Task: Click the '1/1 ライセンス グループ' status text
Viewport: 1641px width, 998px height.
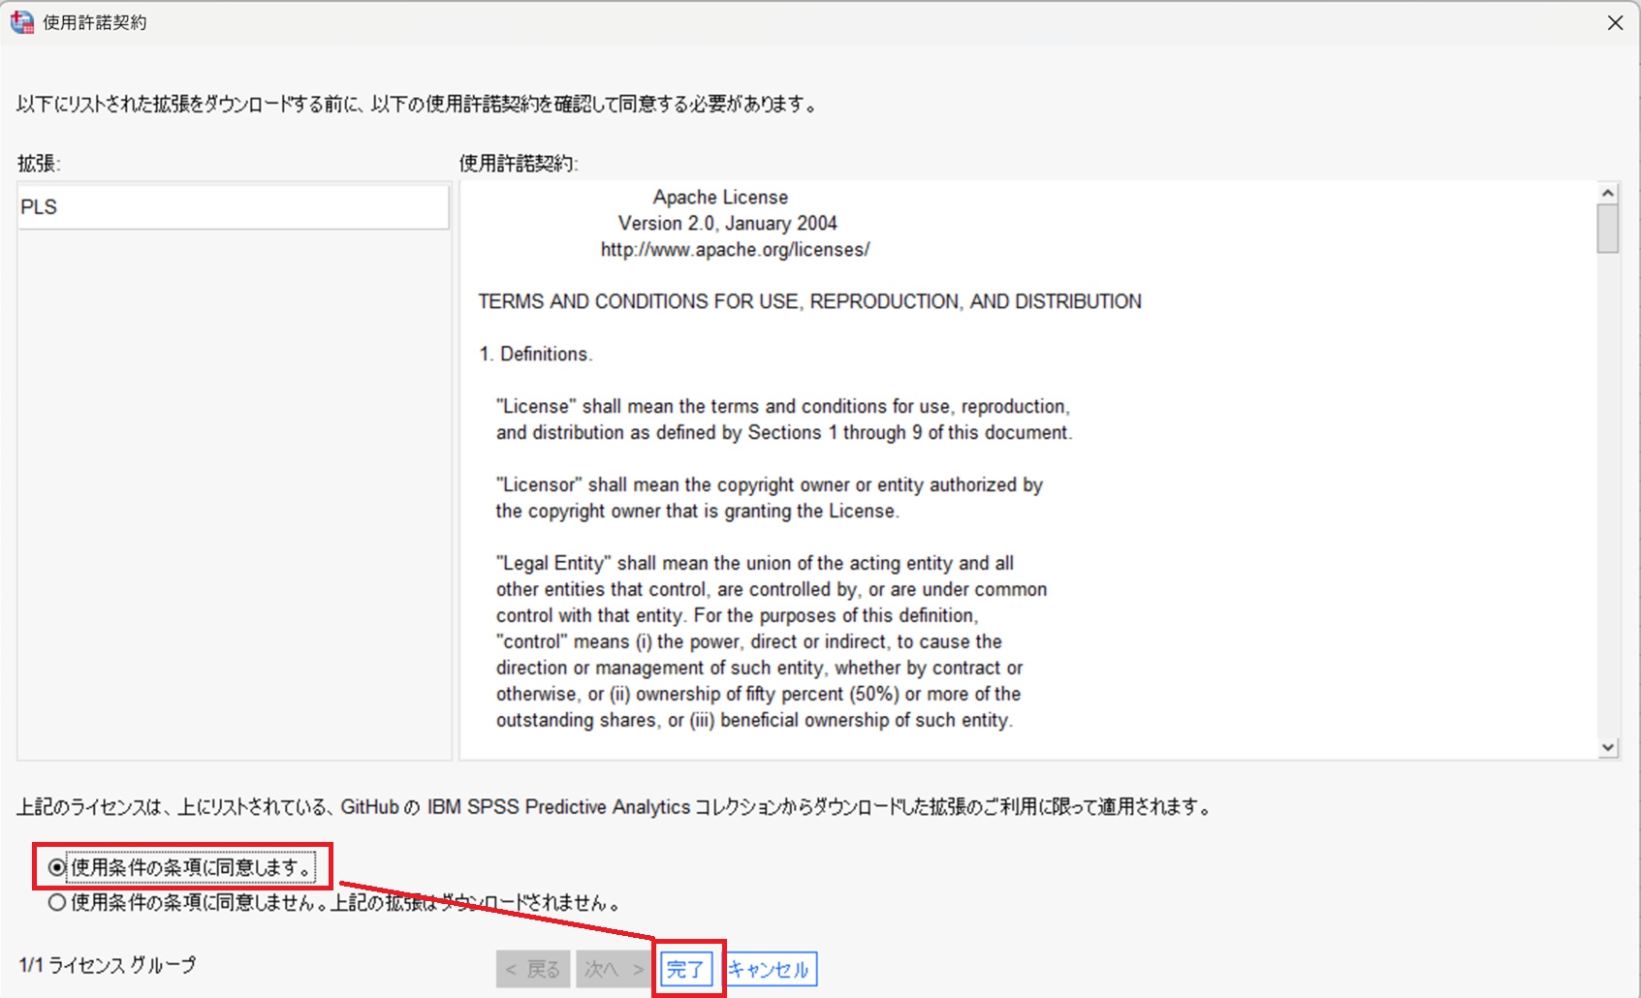Action: pyautogui.click(x=108, y=965)
